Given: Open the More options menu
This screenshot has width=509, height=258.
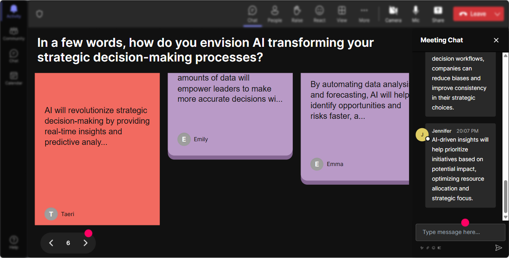Looking at the screenshot, I should point(364,14).
